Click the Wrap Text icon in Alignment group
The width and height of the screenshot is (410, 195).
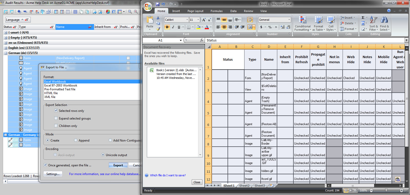(x=250, y=20)
